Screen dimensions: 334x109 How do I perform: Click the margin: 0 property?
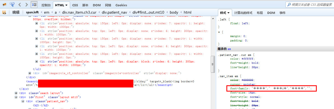[238, 36]
